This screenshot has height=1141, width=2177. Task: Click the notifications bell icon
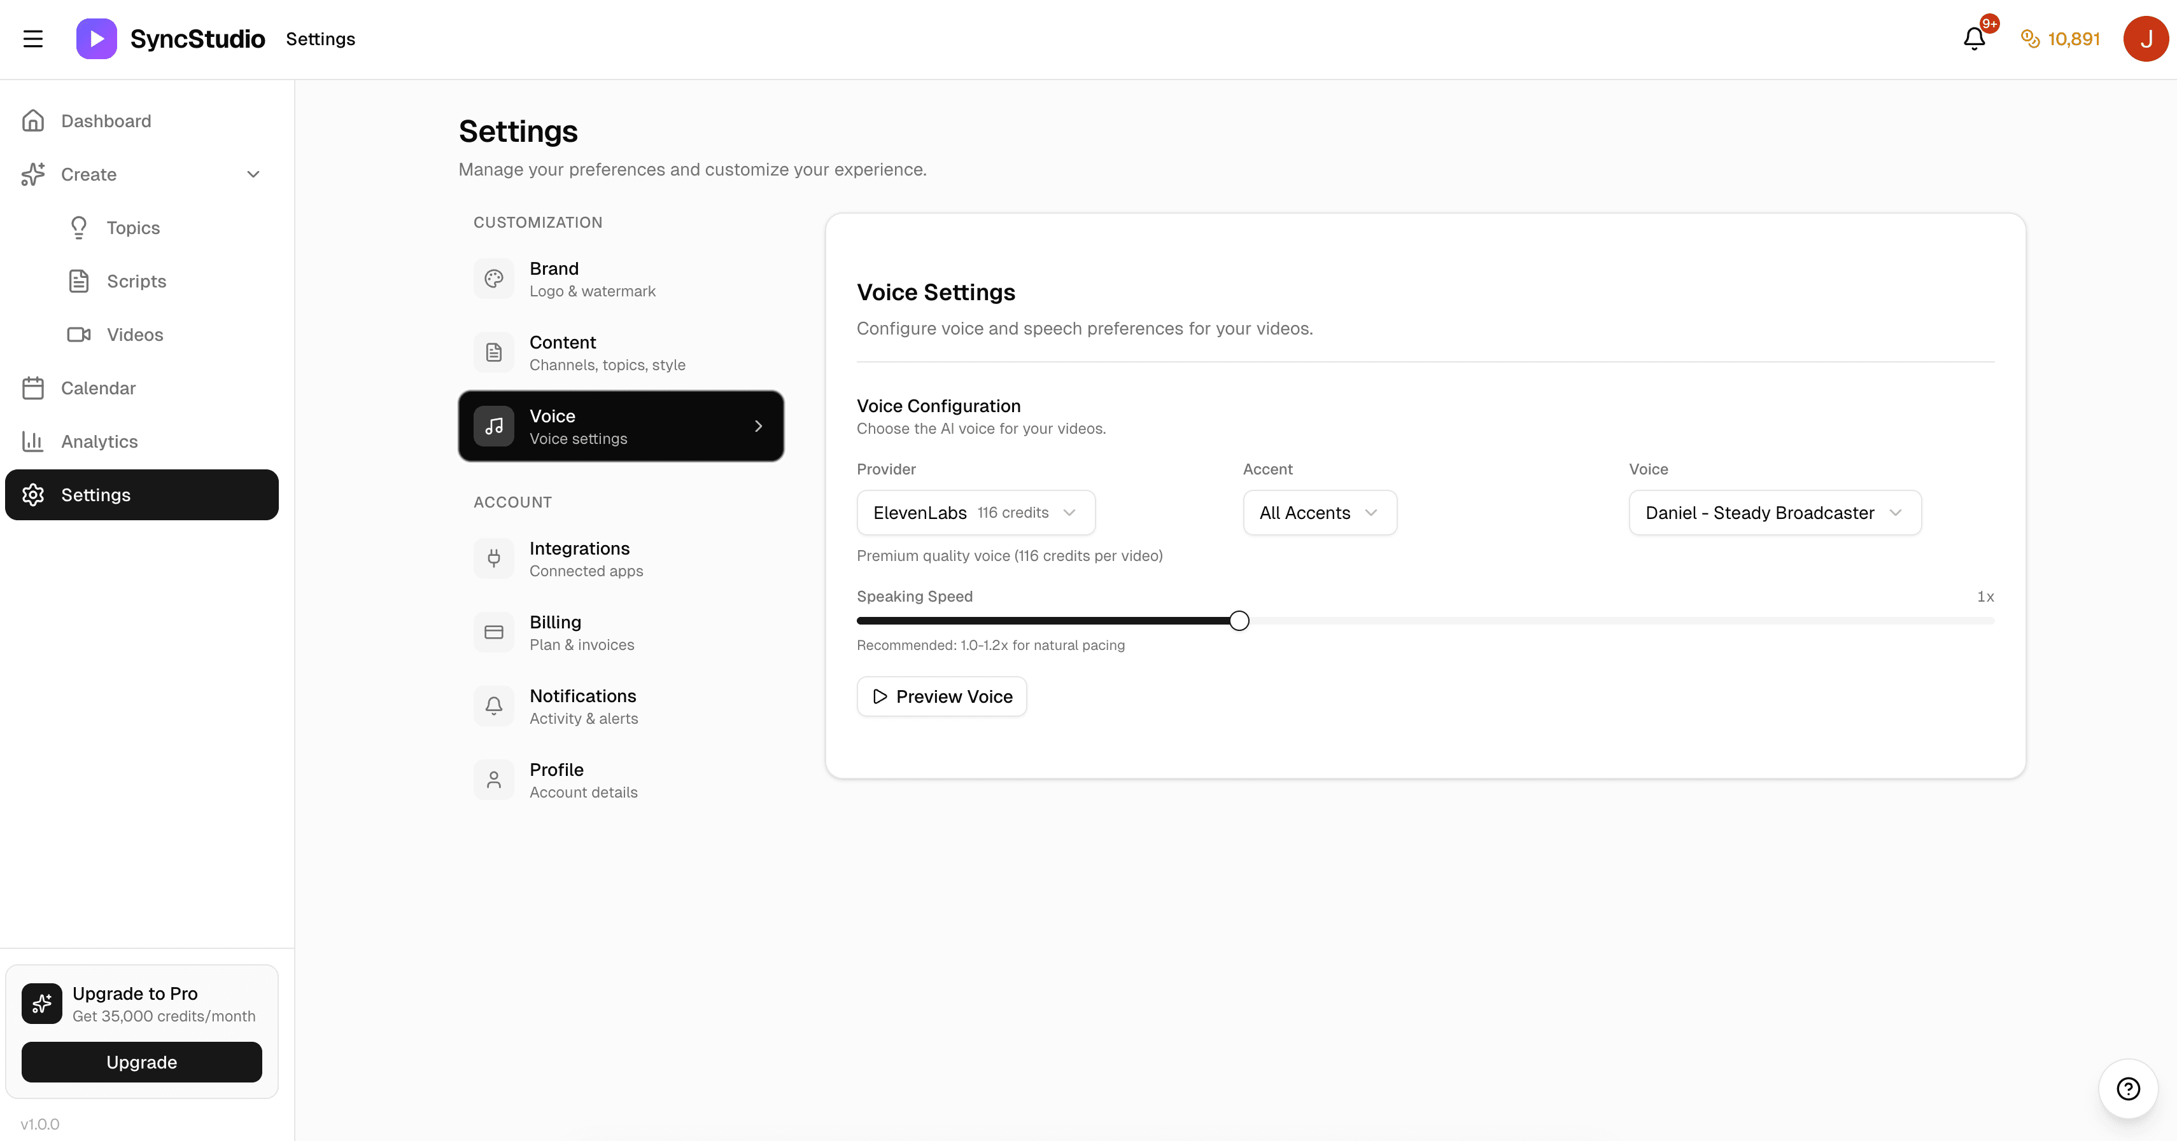pyautogui.click(x=1973, y=39)
